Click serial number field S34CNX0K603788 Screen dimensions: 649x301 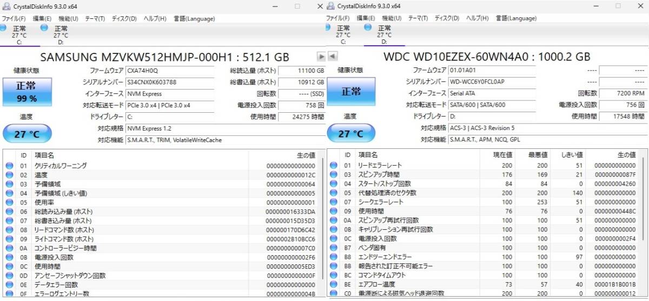(x=169, y=82)
